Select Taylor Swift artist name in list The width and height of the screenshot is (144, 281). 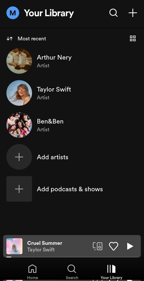pos(54,89)
